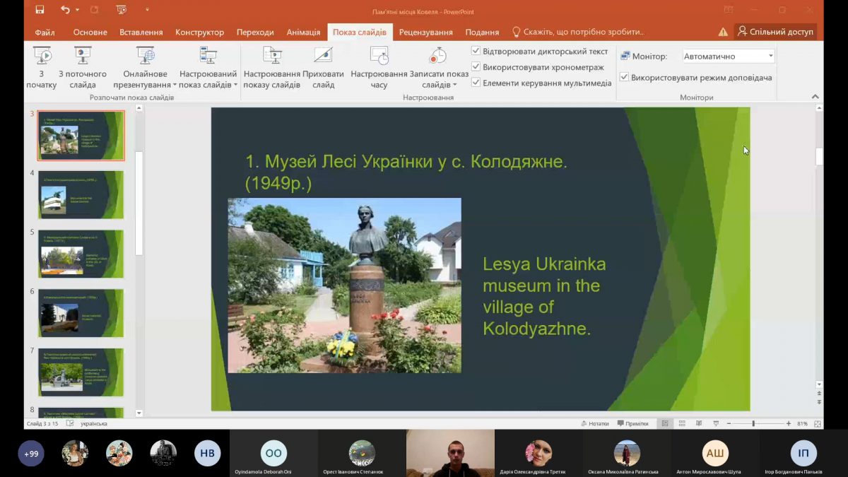Viewport: 848px width, 477px height.
Task: Toggle the play narrations checkbox
Action: pos(476,52)
